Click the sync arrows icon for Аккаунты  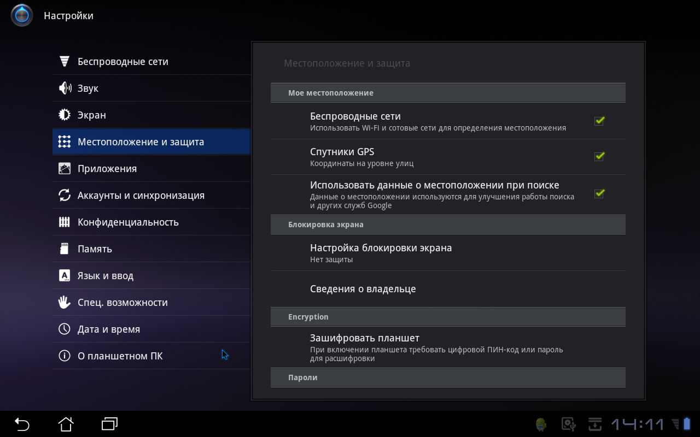tap(65, 195)
